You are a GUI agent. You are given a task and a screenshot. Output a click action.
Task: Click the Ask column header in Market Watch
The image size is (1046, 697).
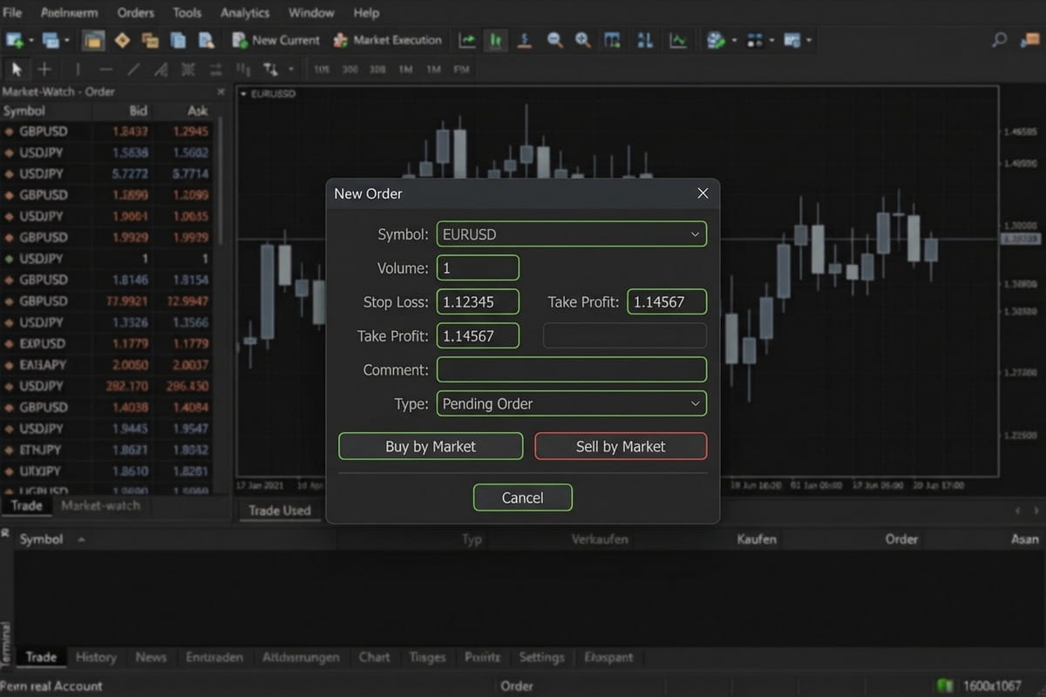198,111
